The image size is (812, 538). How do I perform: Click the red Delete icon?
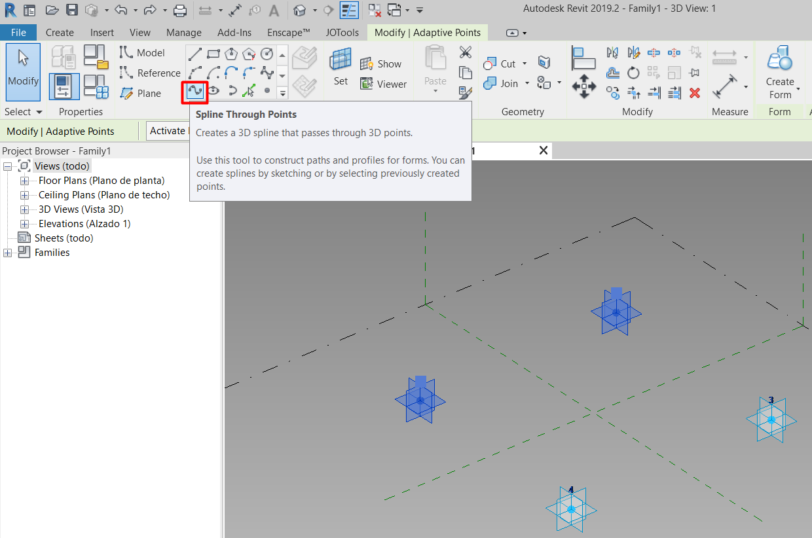click(695, 93)
